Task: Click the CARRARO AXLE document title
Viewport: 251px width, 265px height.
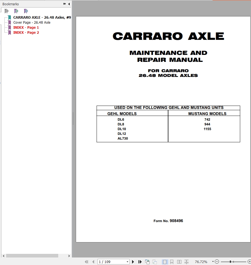Action: click(x=169, y=36)
